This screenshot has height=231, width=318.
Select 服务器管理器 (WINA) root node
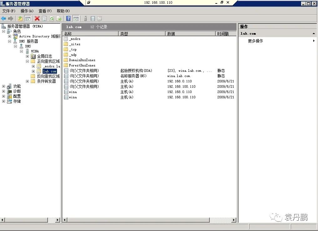click(x=25, y=26)
